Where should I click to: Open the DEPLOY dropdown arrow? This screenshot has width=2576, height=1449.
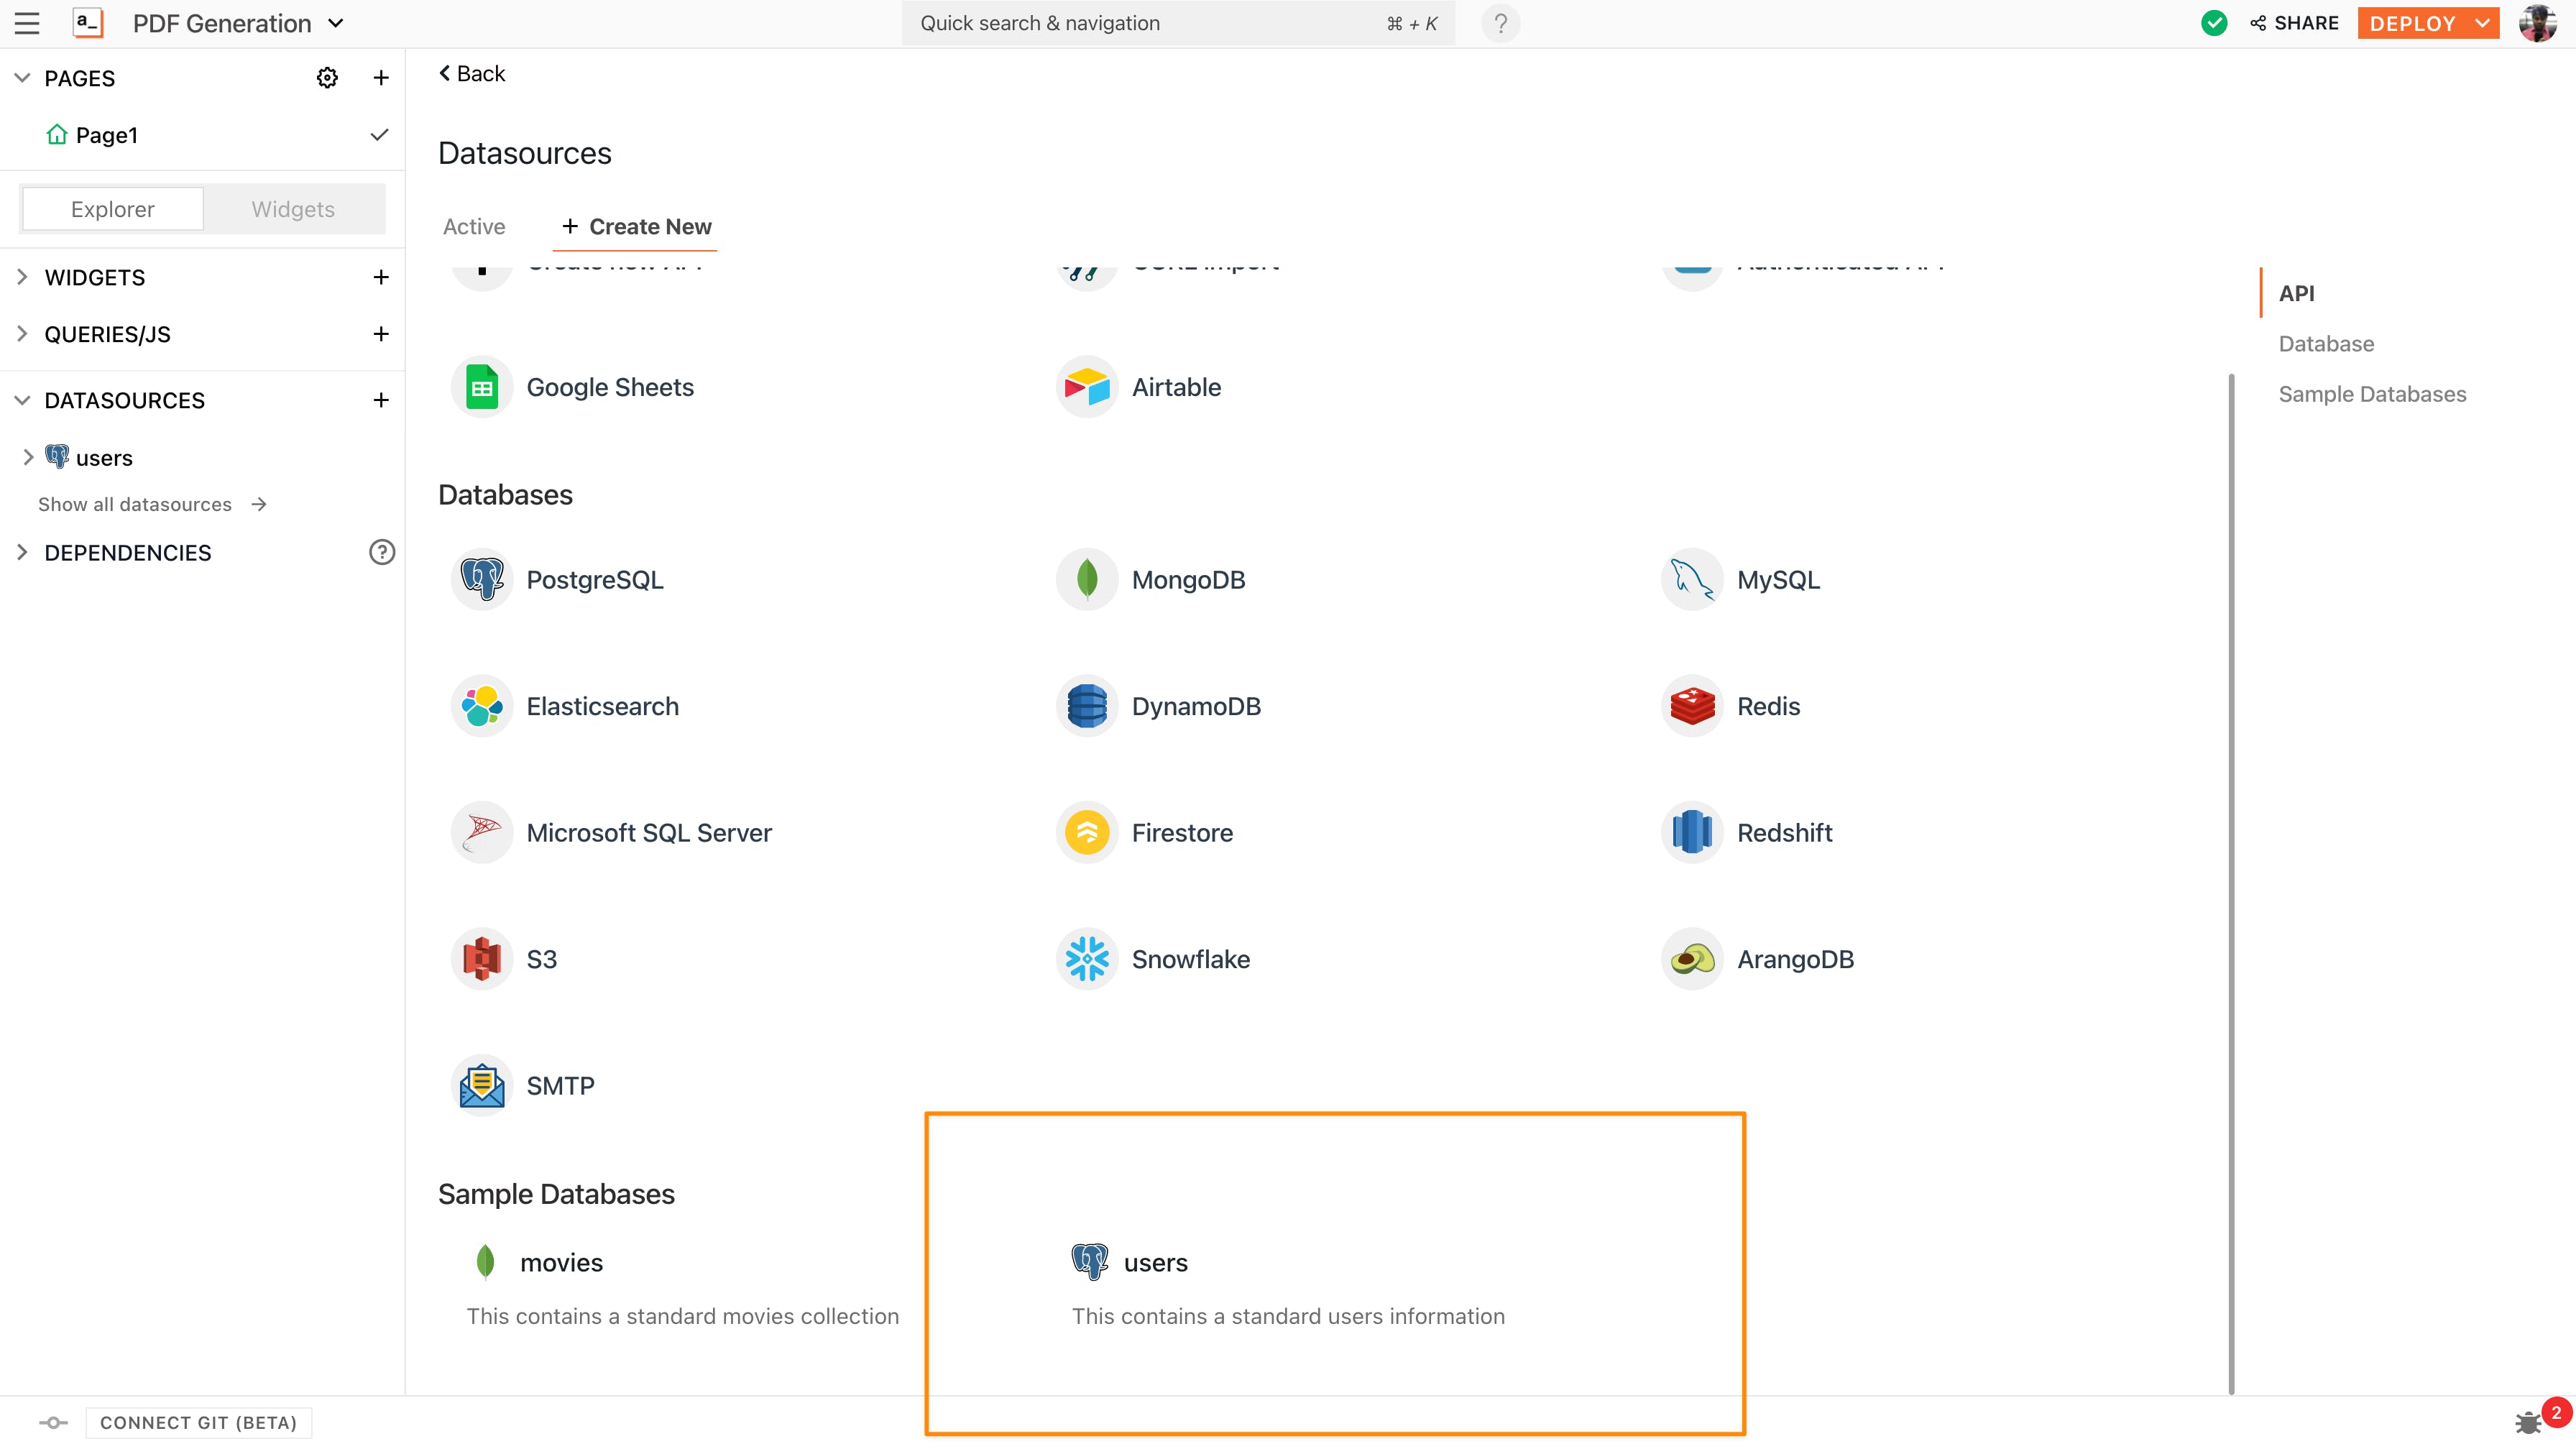[2482, 23]
